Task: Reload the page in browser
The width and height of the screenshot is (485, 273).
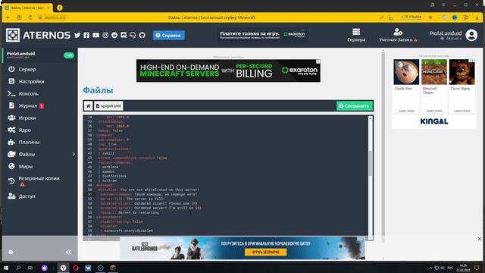Action: pyautogui.click(x=30, y=17)
